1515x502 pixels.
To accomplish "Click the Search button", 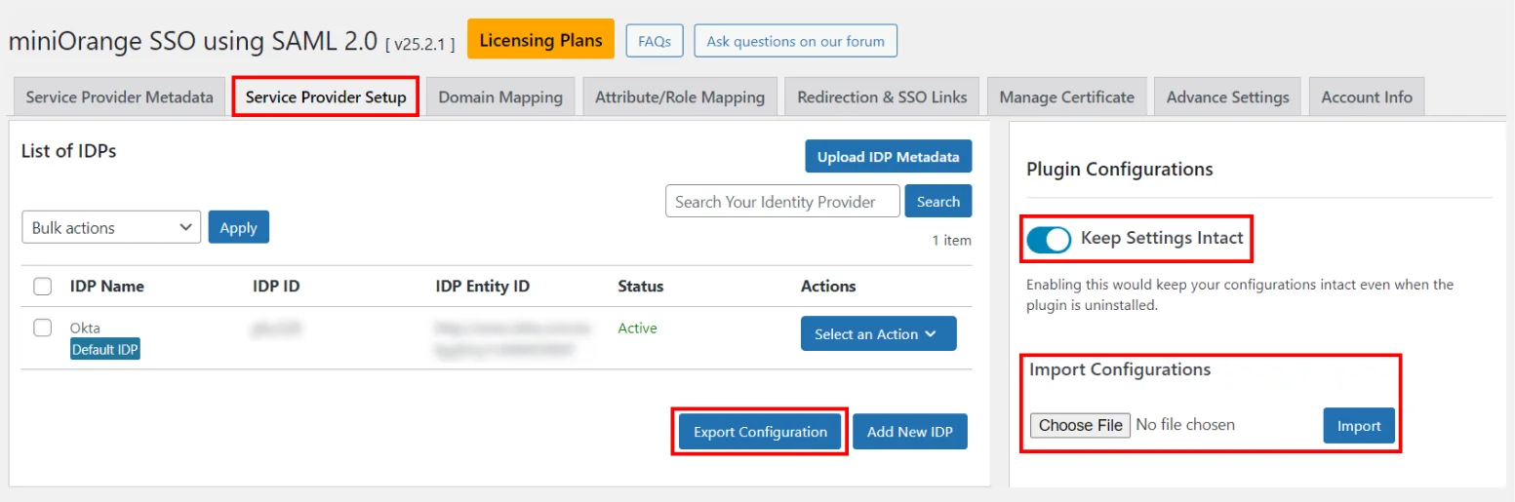I will click(x=938, y=202).
